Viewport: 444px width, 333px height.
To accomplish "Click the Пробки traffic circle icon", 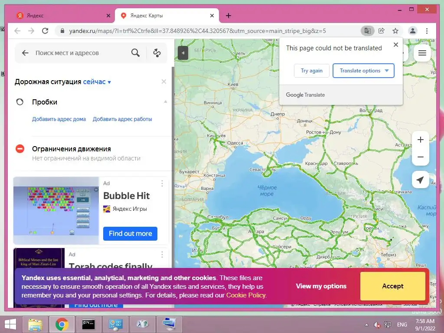I will coord(20,102).
